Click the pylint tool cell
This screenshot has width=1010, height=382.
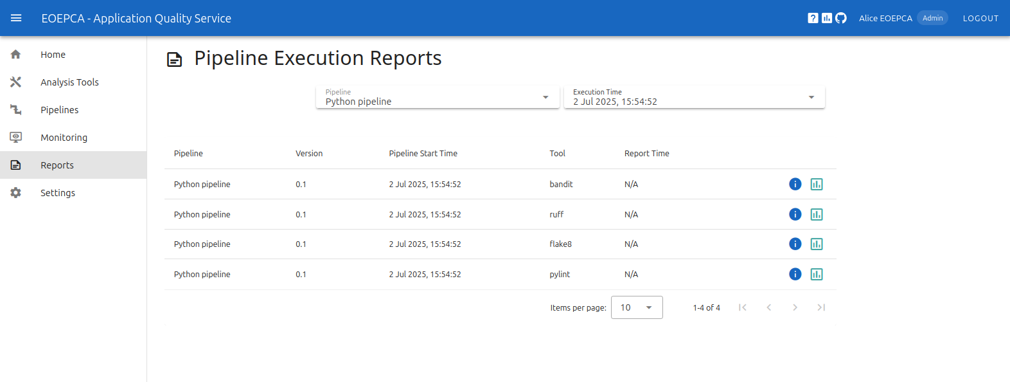[x=560, y=274]
